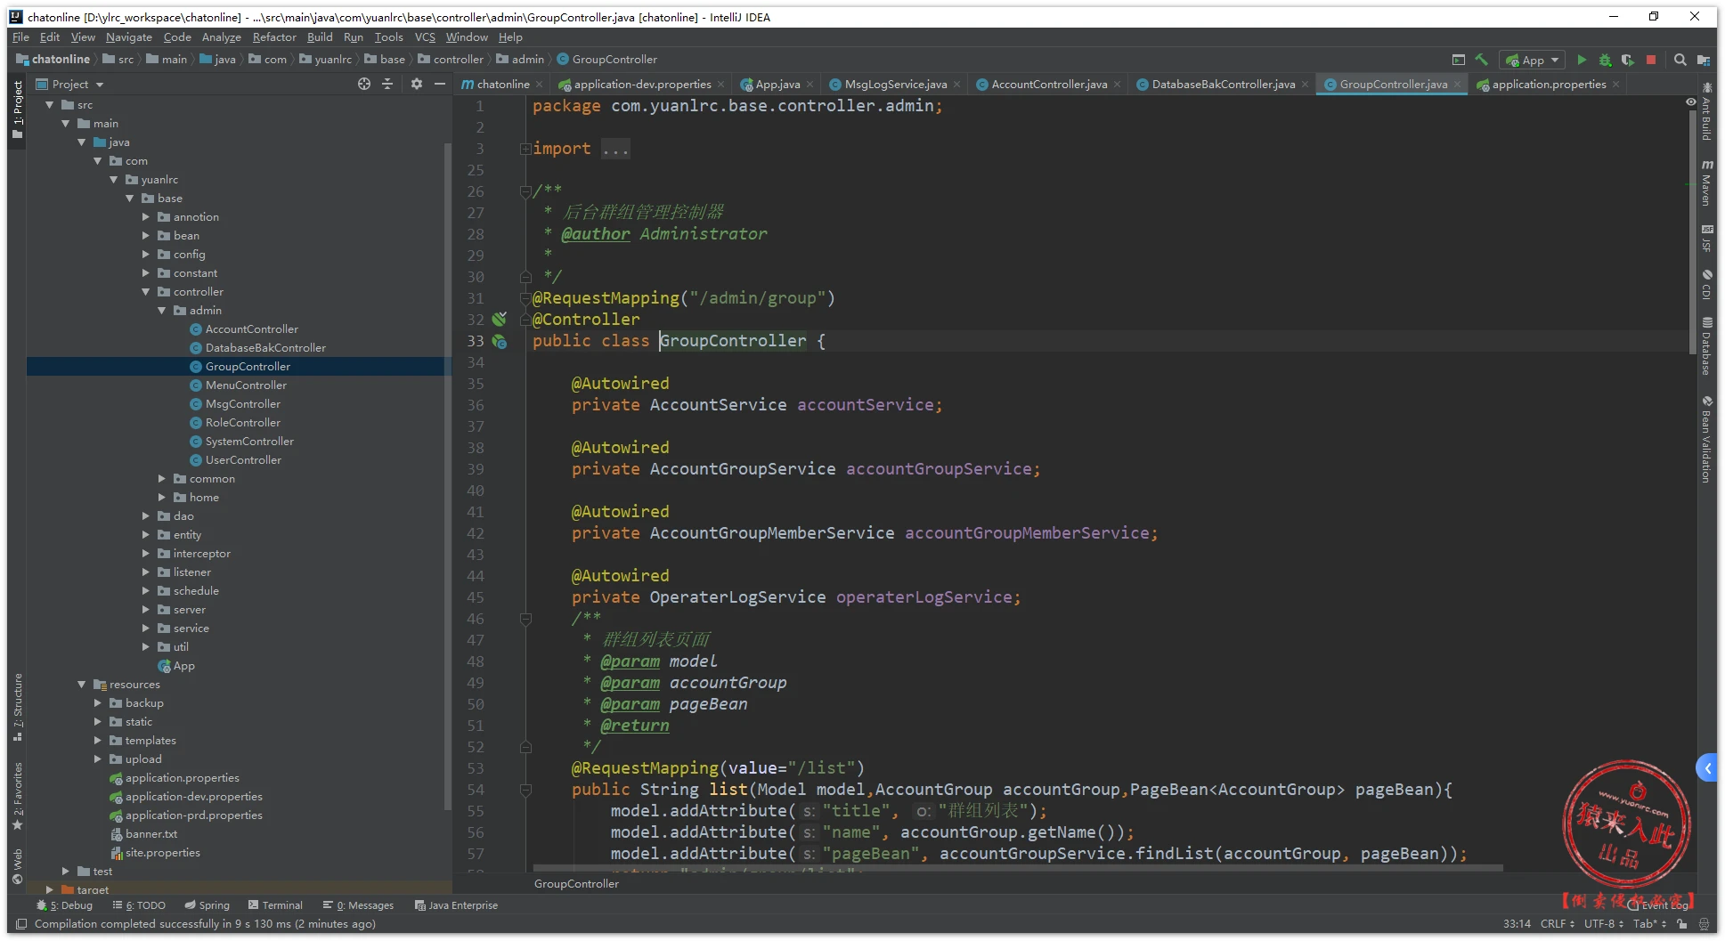Run with coverage shield icon
Screen dimensions: 1725x941
pyautogui.click(x=1628, y=60)
